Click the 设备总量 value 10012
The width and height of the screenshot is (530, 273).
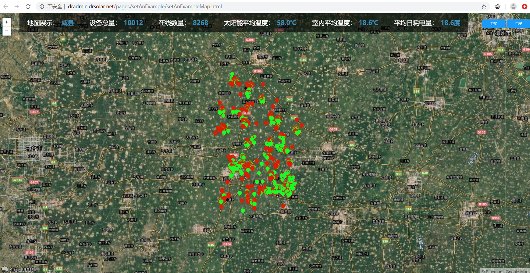click(133, 23)
